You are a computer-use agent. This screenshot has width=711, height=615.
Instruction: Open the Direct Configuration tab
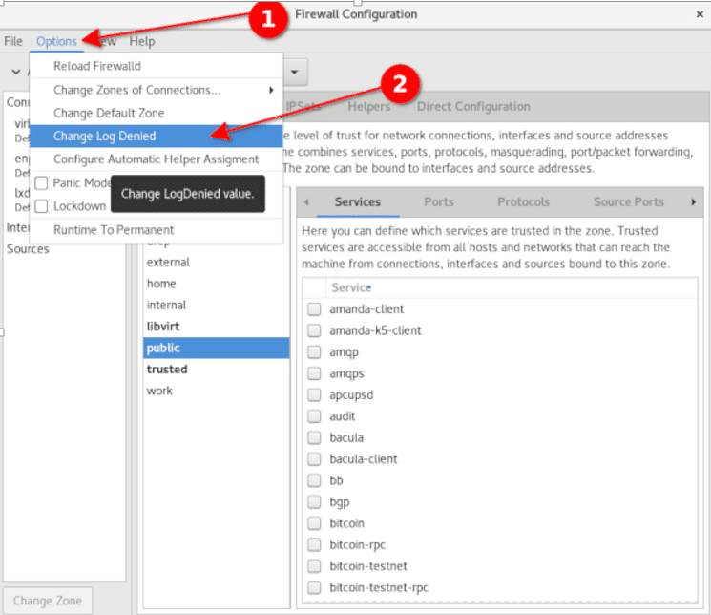pyautogui.click(x=473, y=106)
